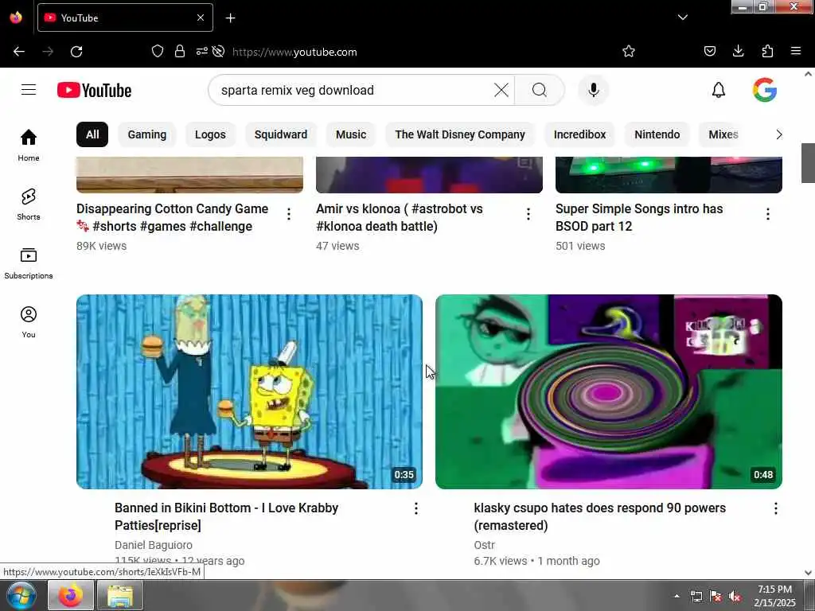Screen dimensions: 815x611
Task: Click the page vertical scrollbar thumb
Action: coord(808,163)
